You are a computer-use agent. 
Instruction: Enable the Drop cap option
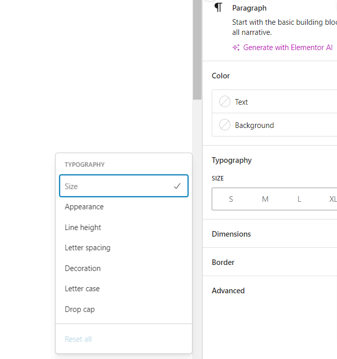123,309
